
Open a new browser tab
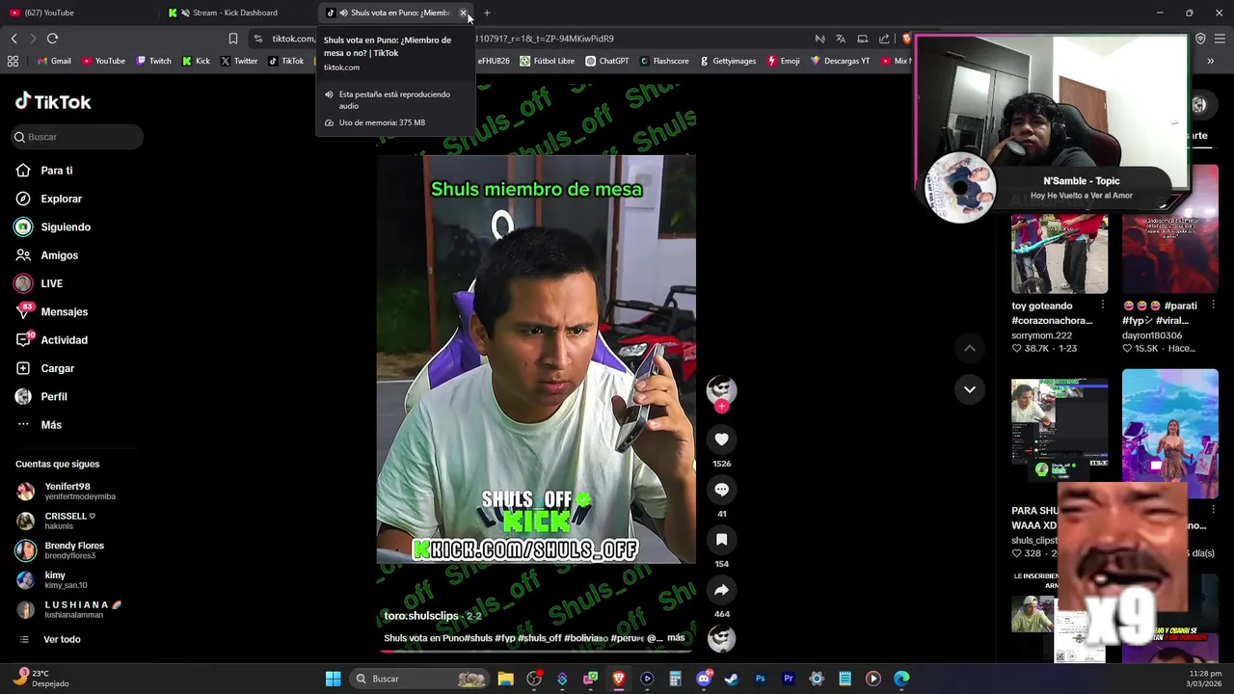coord(487,13)
